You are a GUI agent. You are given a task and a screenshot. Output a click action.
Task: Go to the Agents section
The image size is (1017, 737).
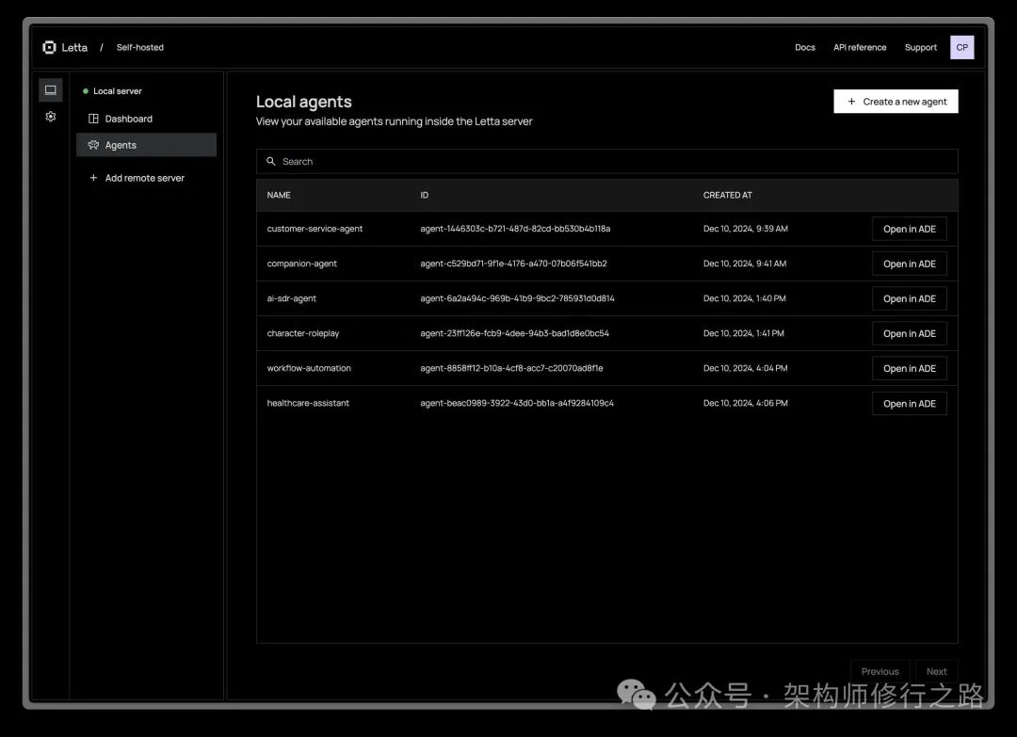(x=147, y=145)
